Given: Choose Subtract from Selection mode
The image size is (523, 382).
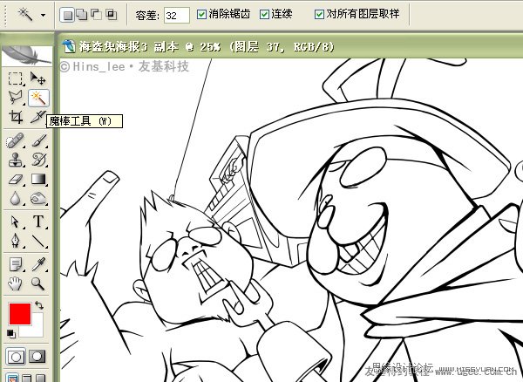Looking at the screenshot, I should (x=97, y=15).
